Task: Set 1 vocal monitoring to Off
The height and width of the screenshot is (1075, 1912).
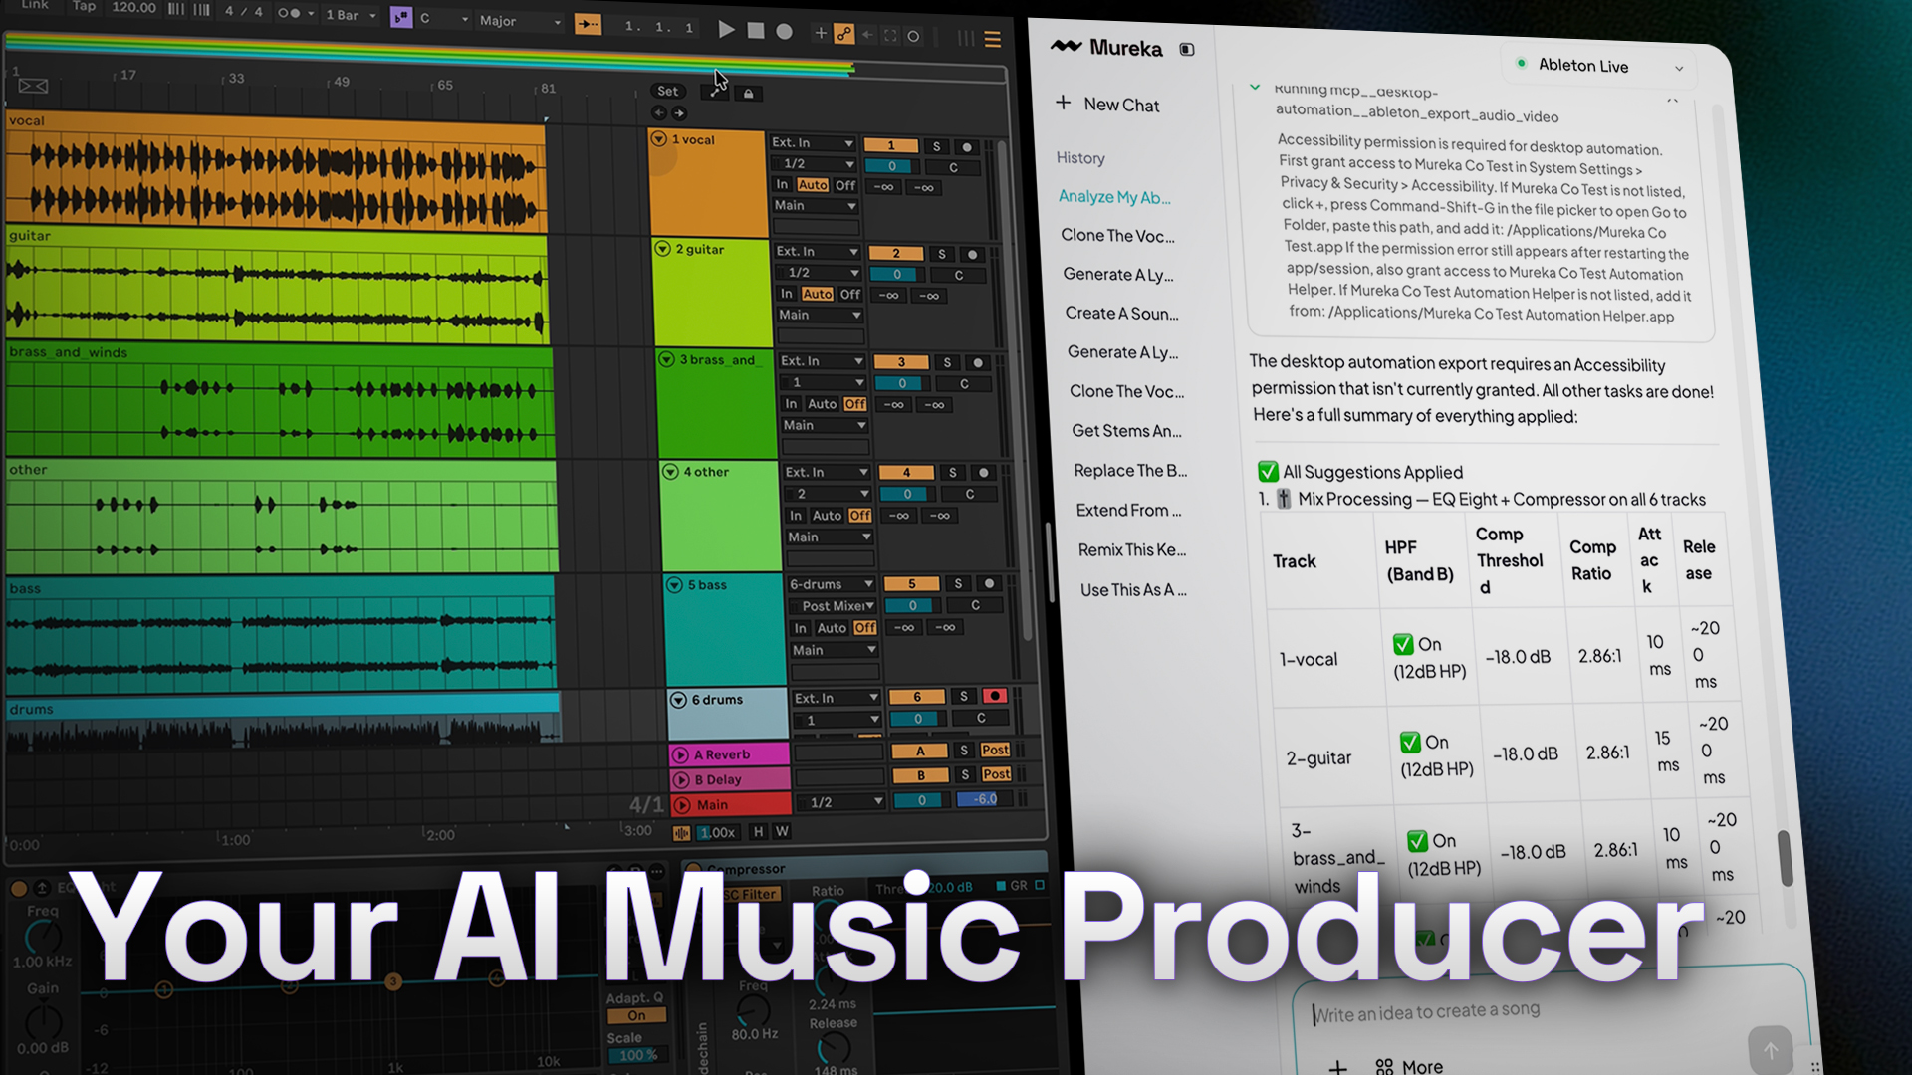Action: [x=845, y=185]
